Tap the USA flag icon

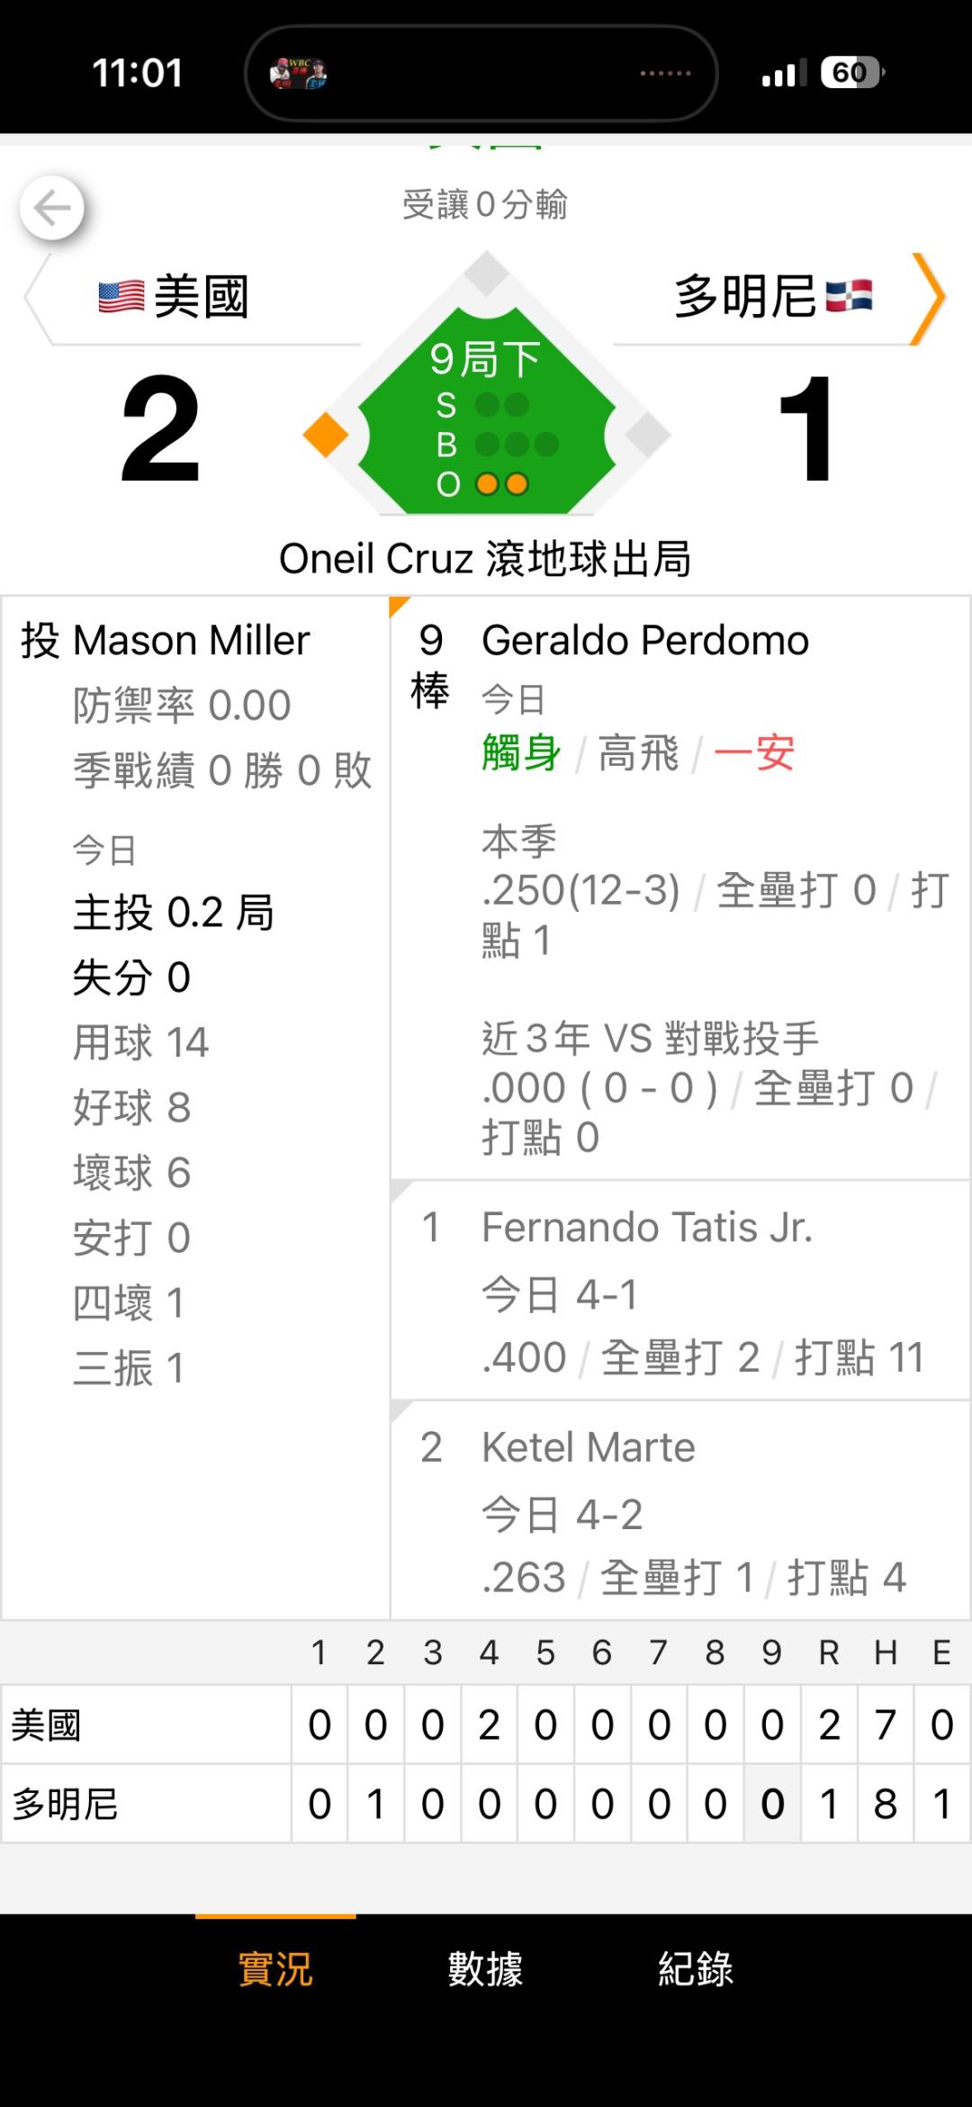121,296
